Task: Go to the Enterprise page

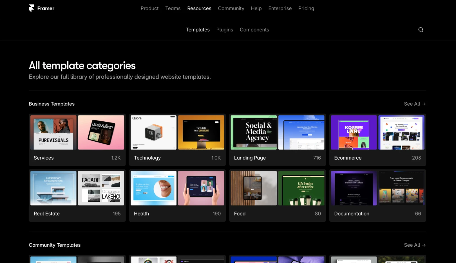Action: [x=280, y=8]
